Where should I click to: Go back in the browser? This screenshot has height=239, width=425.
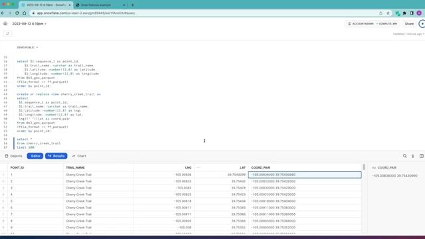pos(3,13)
